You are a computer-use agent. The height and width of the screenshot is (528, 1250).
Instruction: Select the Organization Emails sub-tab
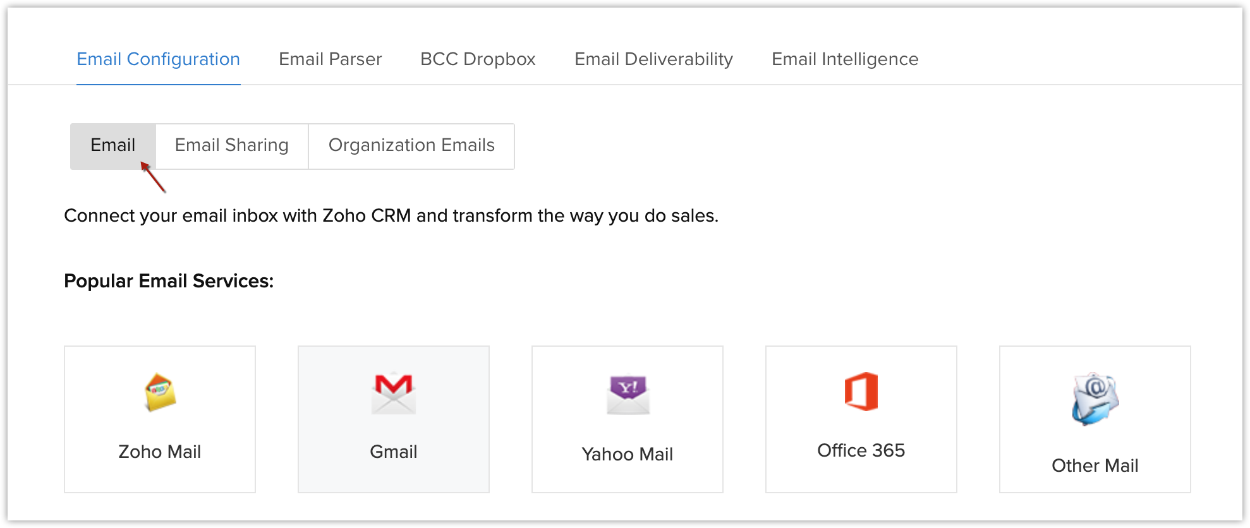click(411, 146)
